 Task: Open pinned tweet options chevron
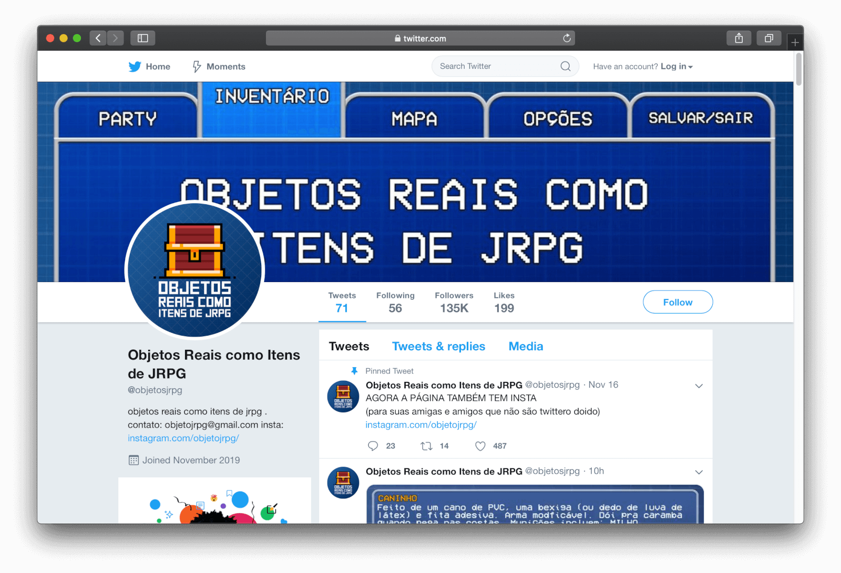tap(699, 386)
